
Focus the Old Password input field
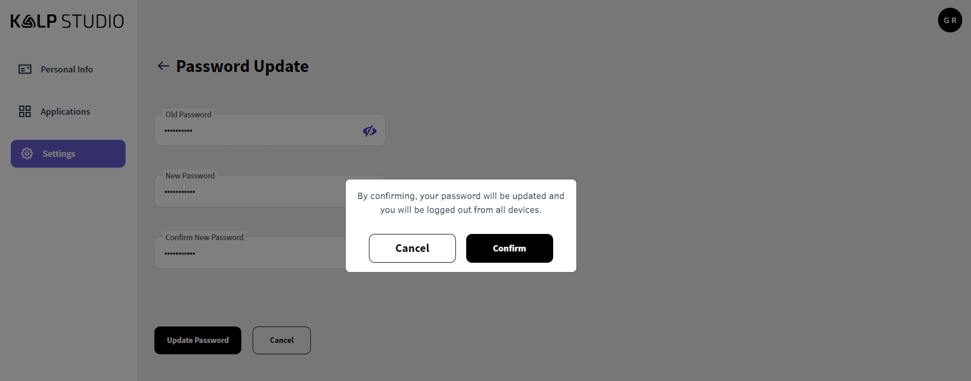click(x=257, y=131)
